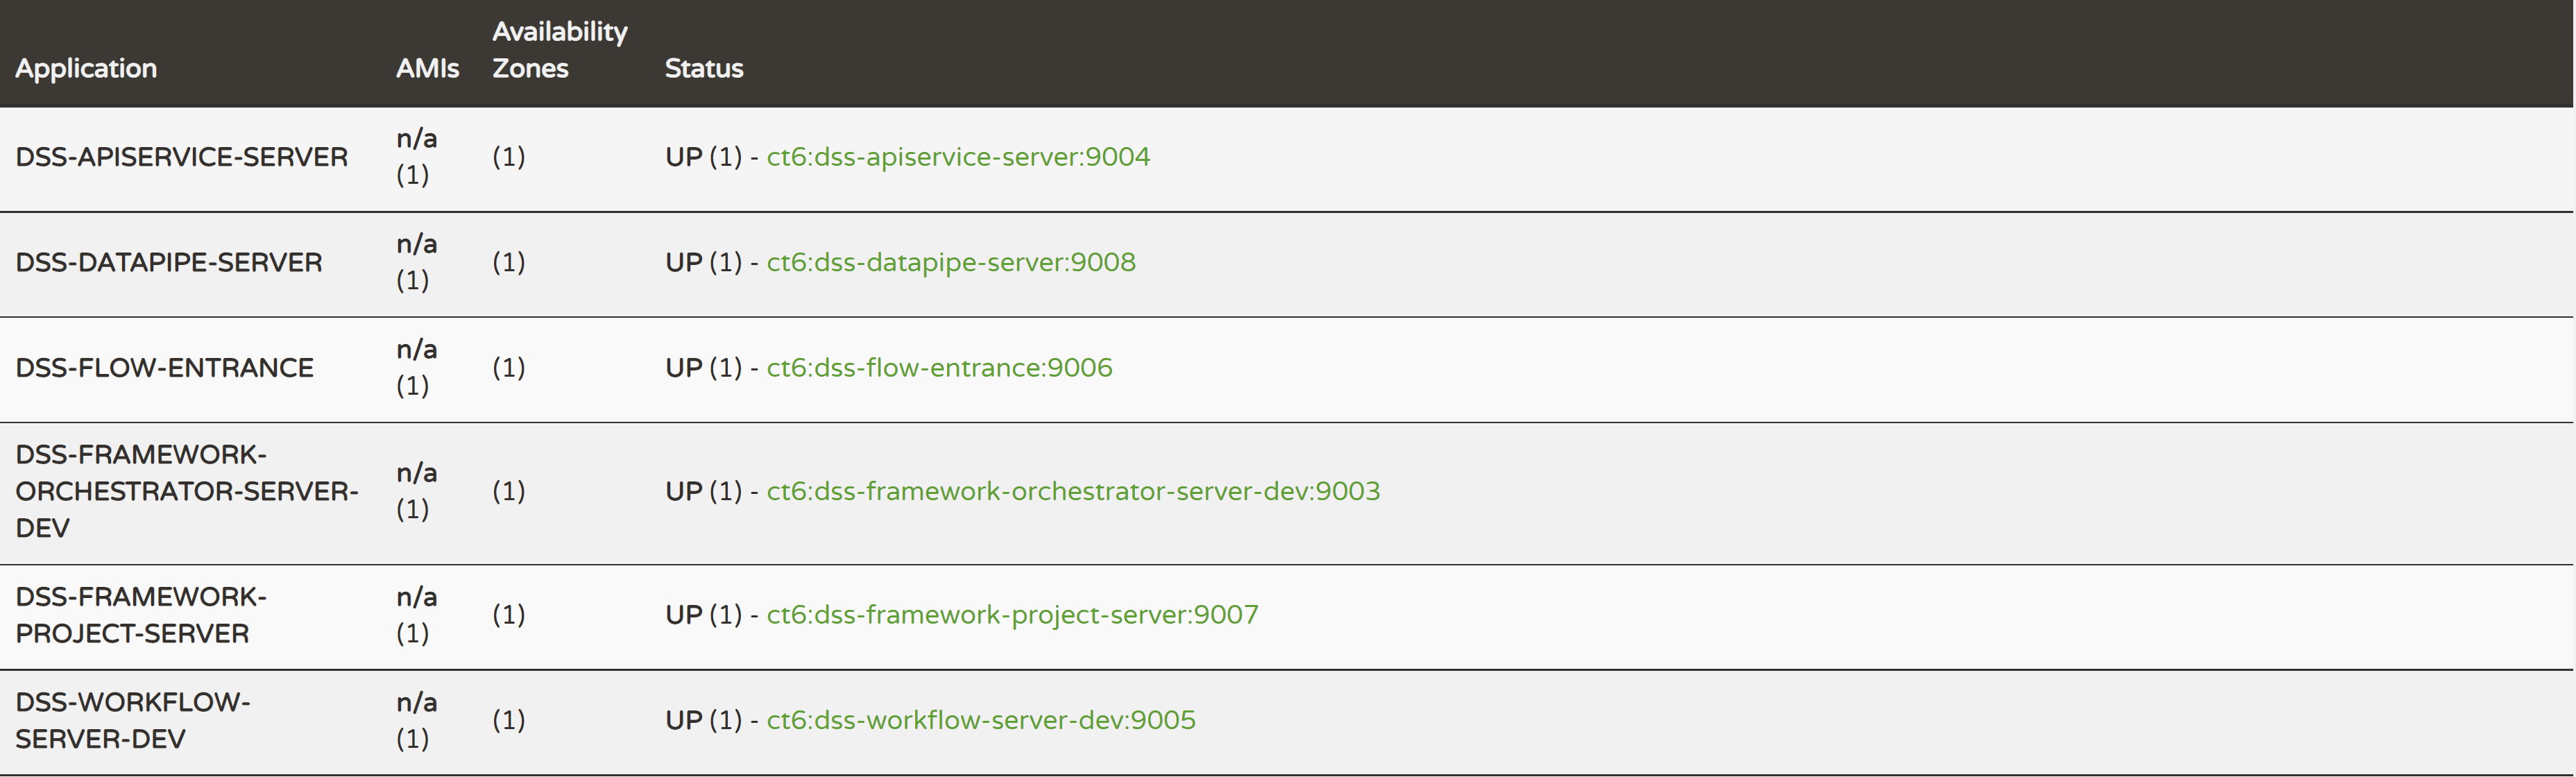Select the Status column header
The image size is (2576, 777).
click(704, 68)
